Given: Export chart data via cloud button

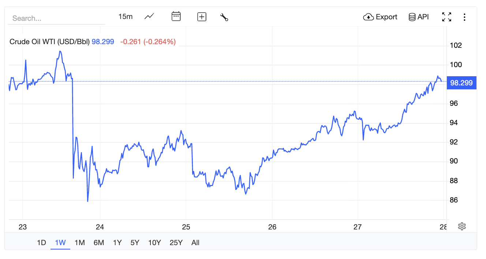Looking at the screenshot, I should [380, 17].
